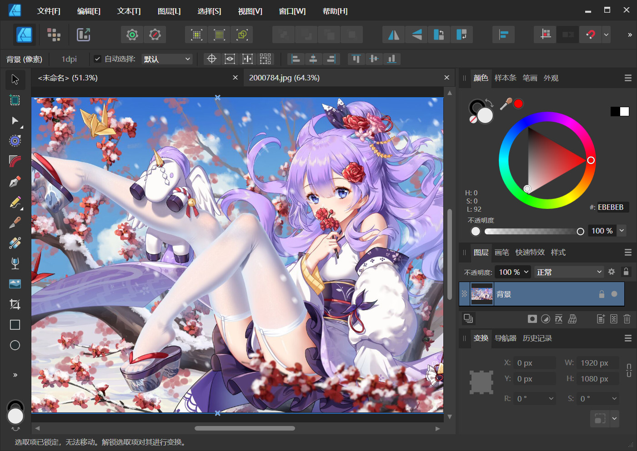Open the 图层[L] menu
The height and width of the screenshot is (451, 637).
click(169, 11)
